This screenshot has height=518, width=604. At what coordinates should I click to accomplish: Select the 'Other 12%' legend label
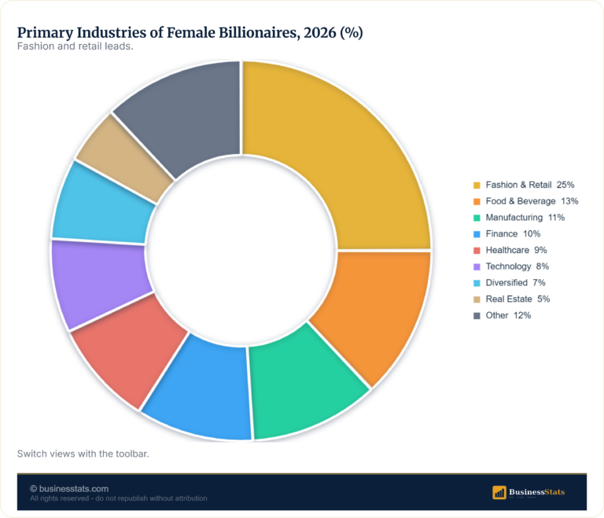click(x=508, y=315)
